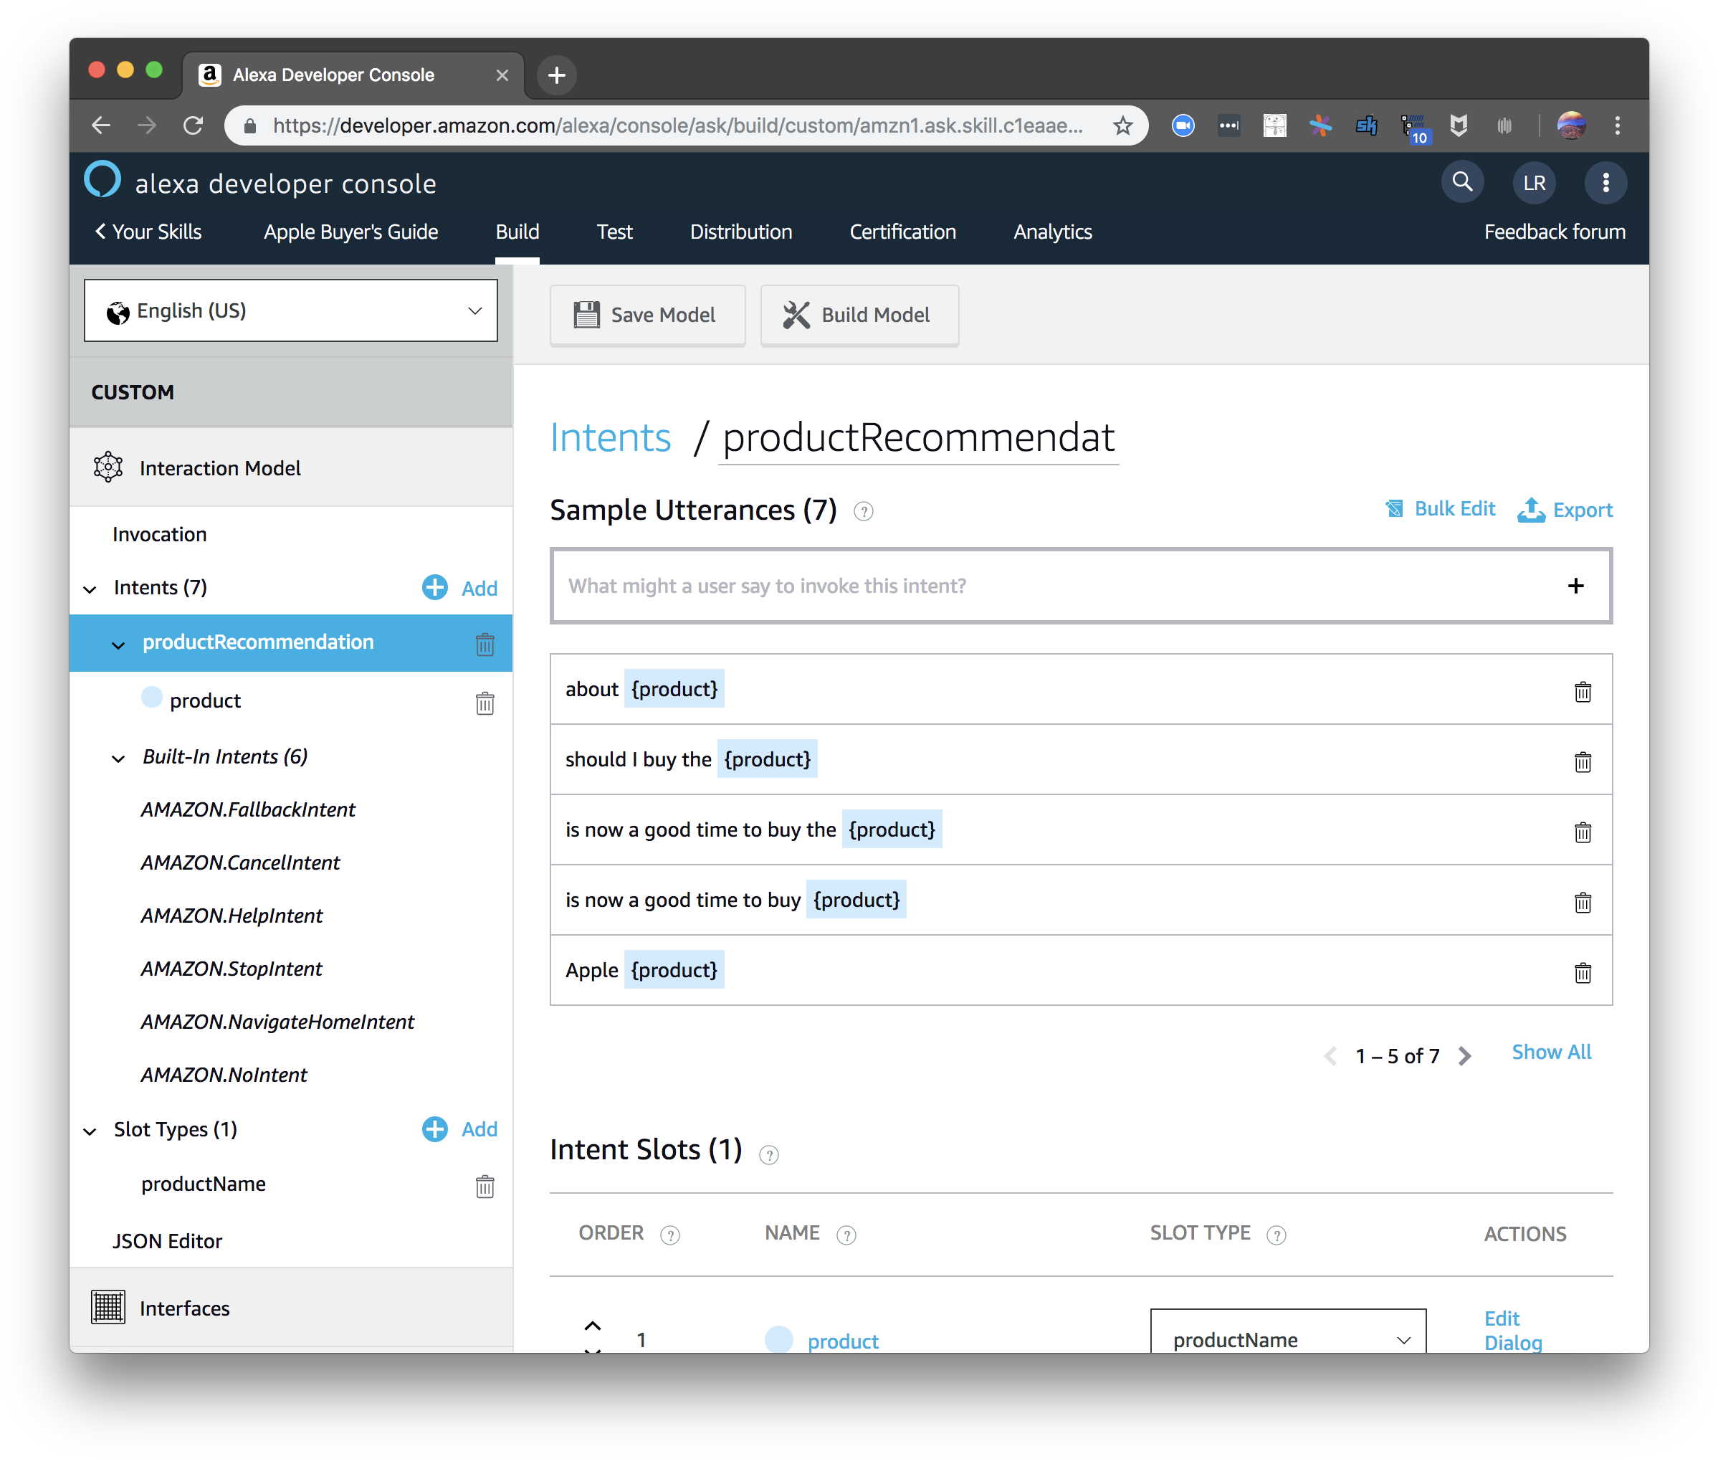Move the product slot up in order
Viewport: 1718px width, 1459px height.
click(x=592, y=1325)
